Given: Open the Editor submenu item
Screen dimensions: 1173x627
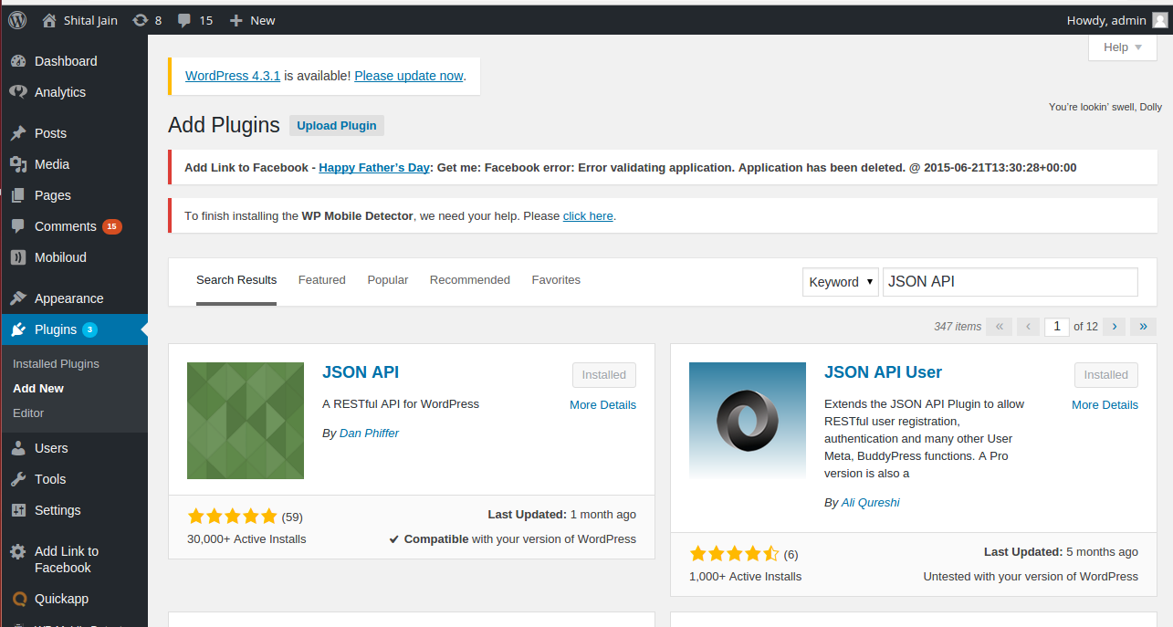Looking at the screenshot, I should tap(28, 413).
